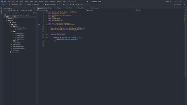Expand the References node
Screen dimensions: 187x105
pos(6,19)
